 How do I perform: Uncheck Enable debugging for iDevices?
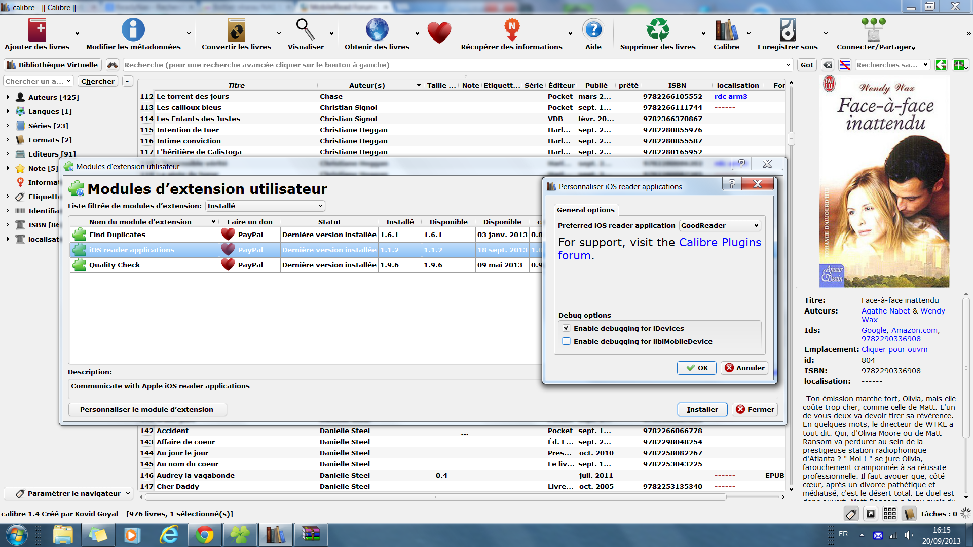566,328
